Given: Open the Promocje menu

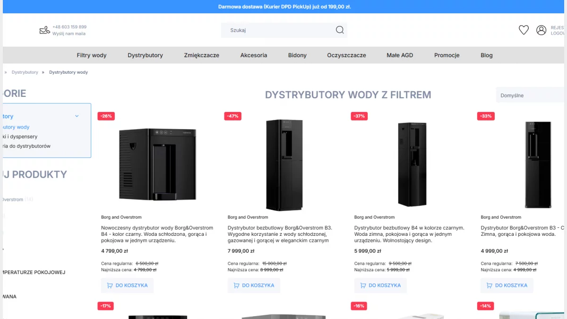Looking at the screenshot, I should [x=447, y=55].
